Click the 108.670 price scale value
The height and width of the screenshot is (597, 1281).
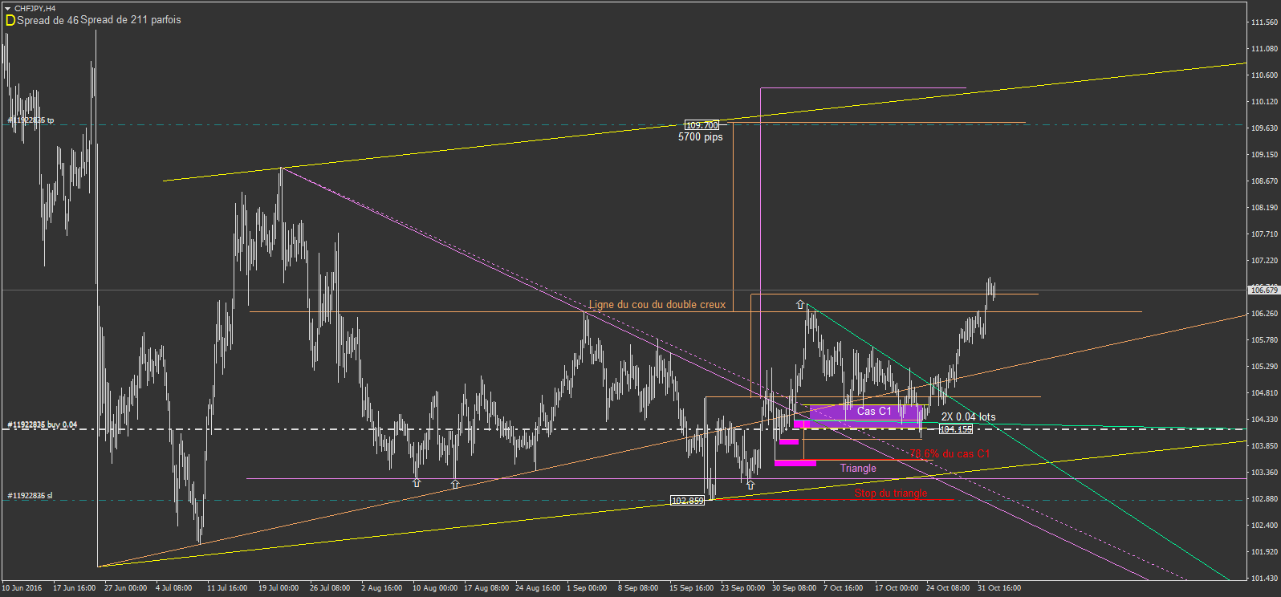[1264, 181]
